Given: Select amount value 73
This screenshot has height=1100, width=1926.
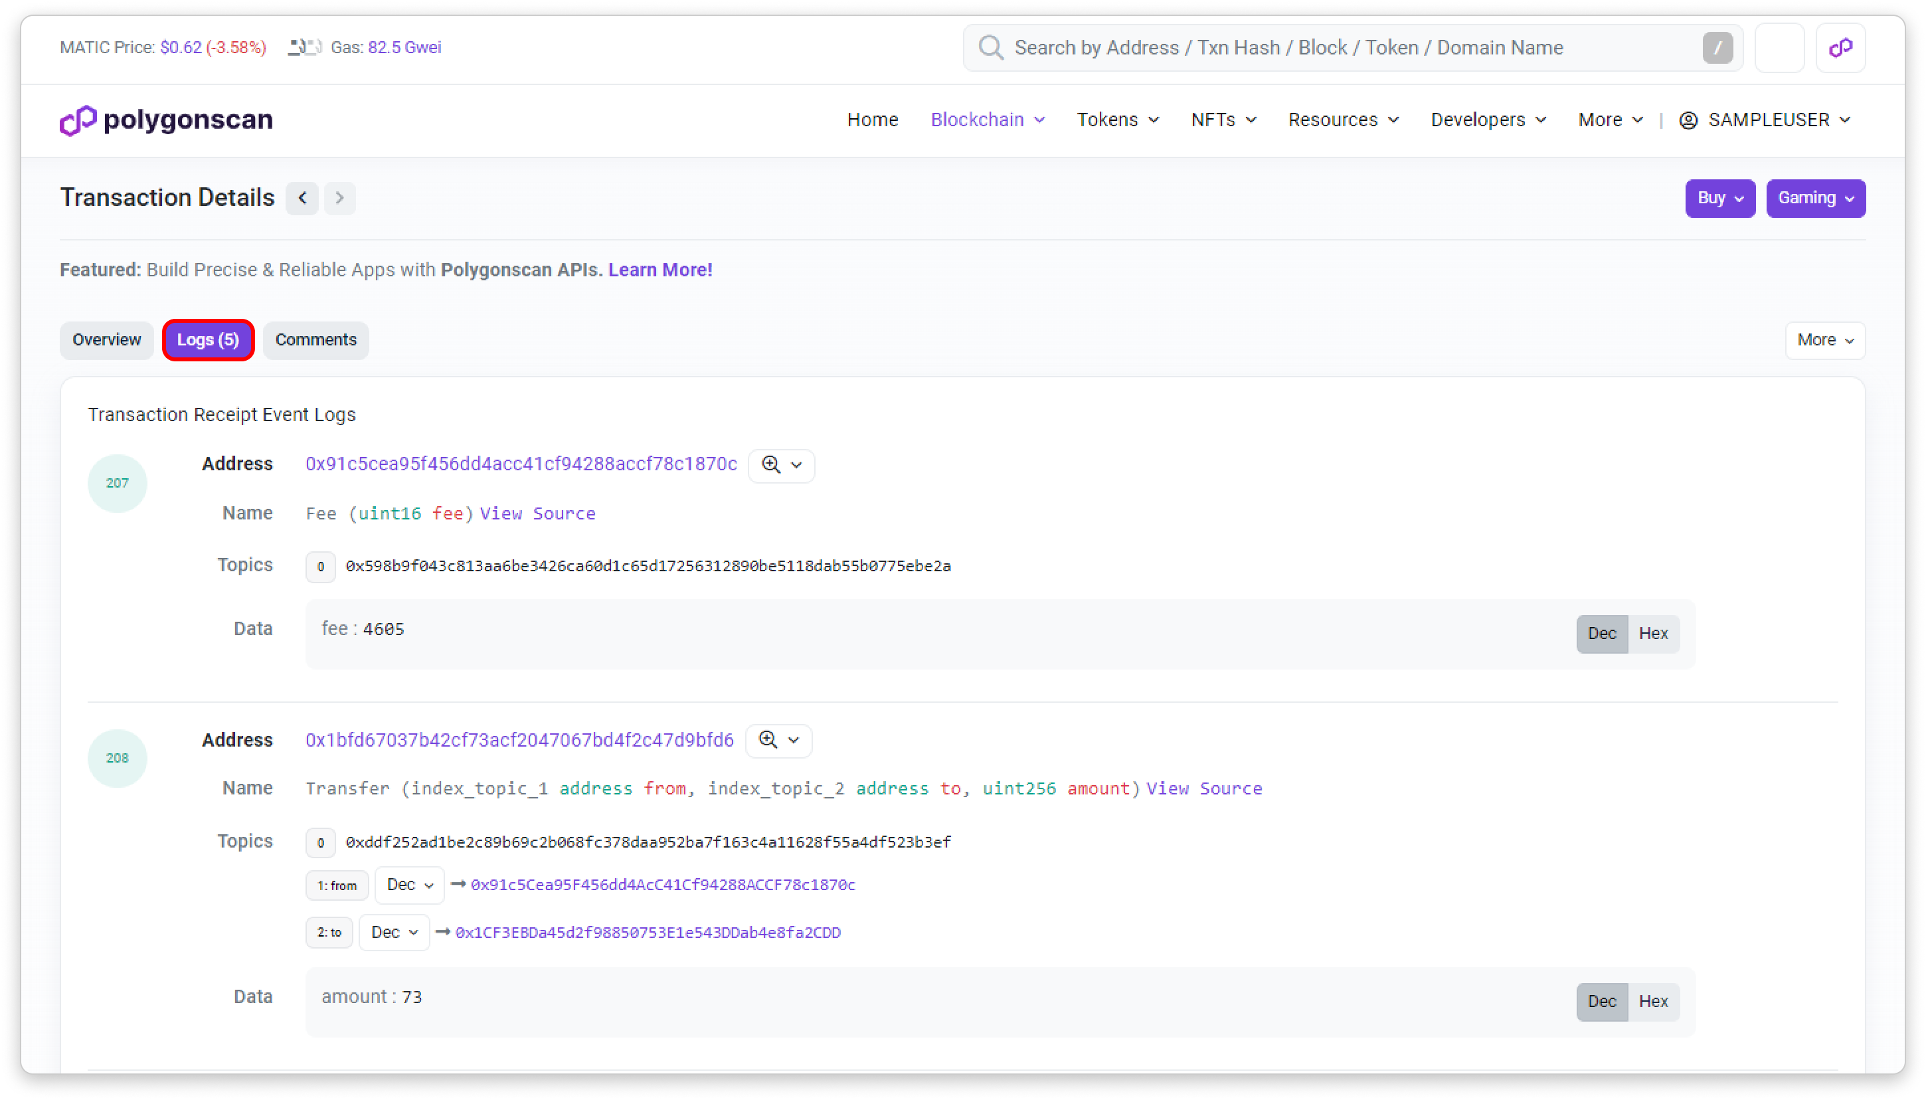Looking at the screenshot, I should click(x=412, y=996).
